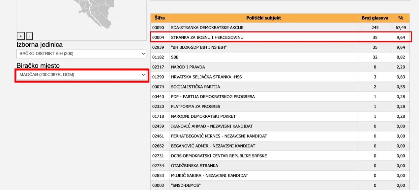Select MUJKIĆ SABIRA - NEZAVISNI KANDIDAT row
This screenshot has height=190, width=419.
tap(280, 176)
